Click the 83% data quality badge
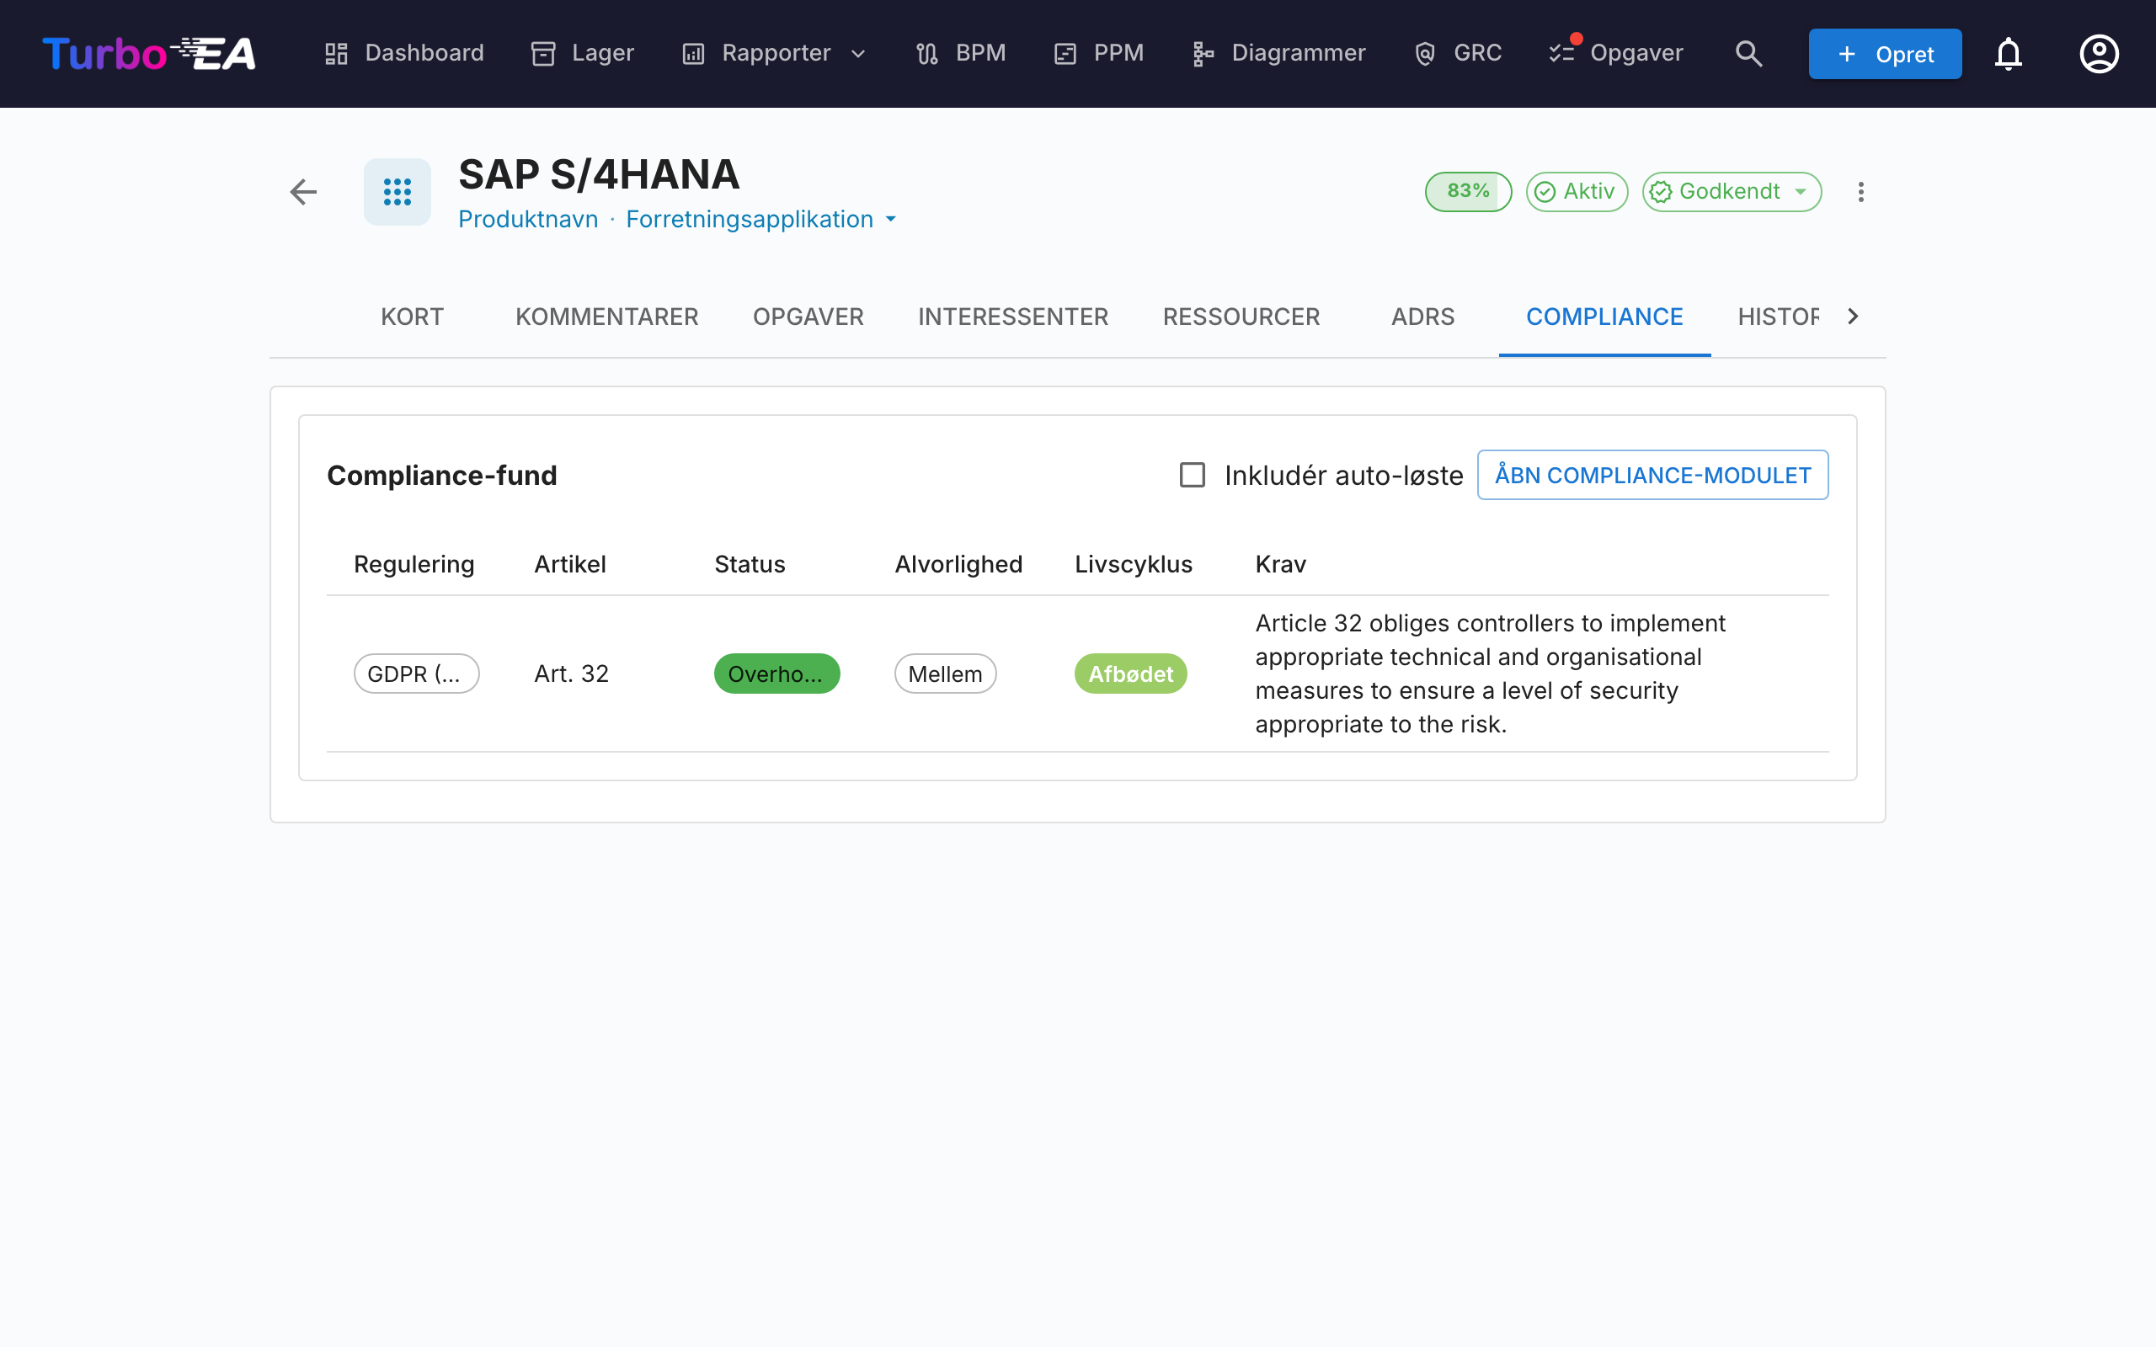The height and width of the screenshot is (1347, 2156). pyautogui.click(x=1468, y=192)
